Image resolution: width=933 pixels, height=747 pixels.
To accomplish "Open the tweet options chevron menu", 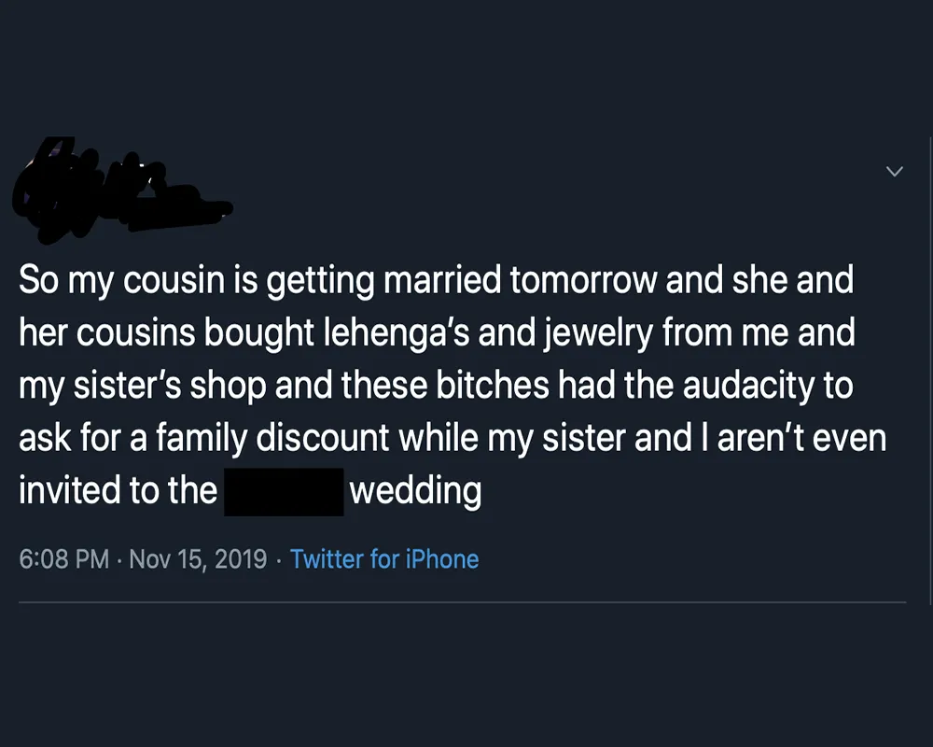I will tap(895, 172).
